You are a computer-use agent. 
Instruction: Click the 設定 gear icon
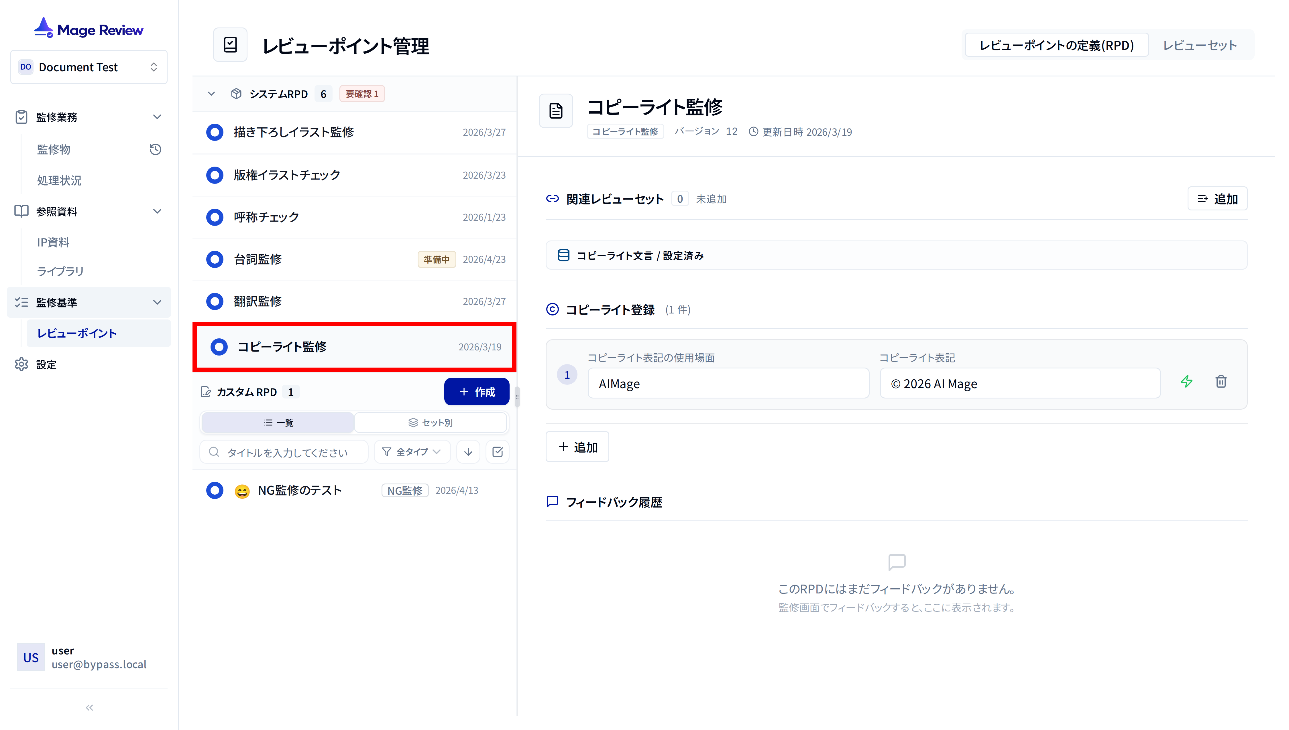click(x=21, y=364)
